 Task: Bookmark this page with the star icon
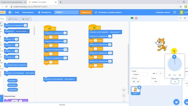(x=181, y=7)
